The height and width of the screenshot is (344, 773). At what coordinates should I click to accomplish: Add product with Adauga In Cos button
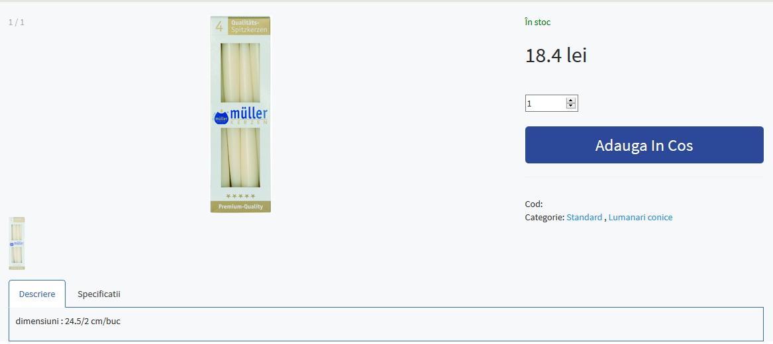coord(644,145)
